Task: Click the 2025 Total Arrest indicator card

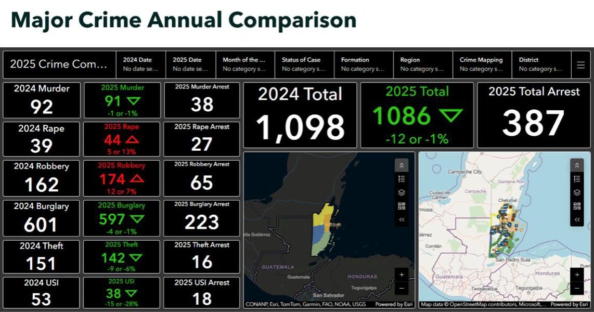Action: tap(534, 115)
